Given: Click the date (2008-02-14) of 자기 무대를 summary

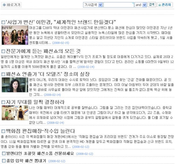Looking at the screenshot, I should [x=55, y=123].
